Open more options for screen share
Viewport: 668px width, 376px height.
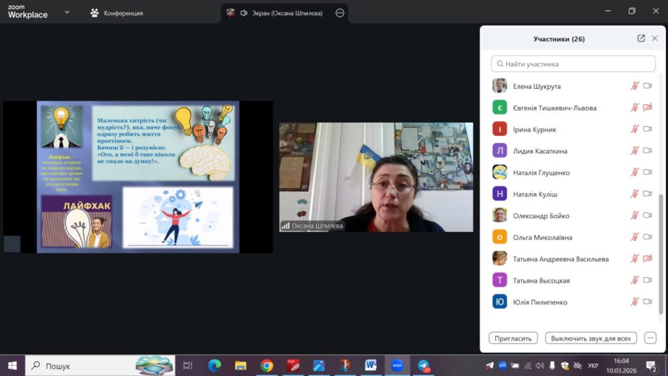click(339, 13)
